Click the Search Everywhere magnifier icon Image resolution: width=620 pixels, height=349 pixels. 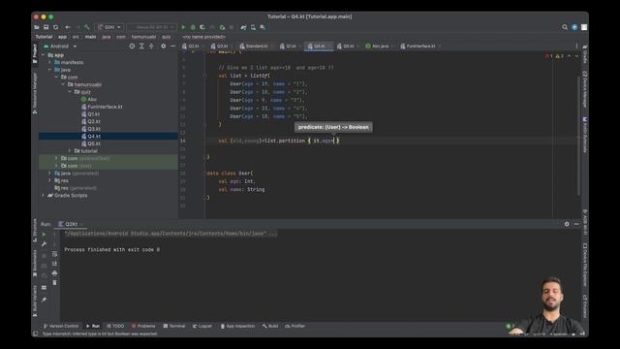click(x=565, y=27)
